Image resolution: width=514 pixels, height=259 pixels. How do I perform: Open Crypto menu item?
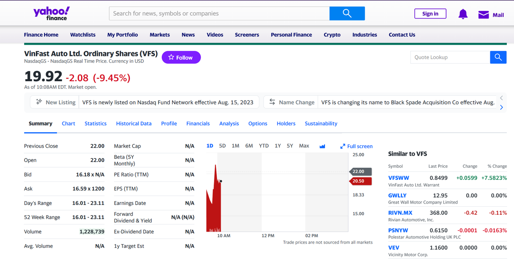click(x=332, y=35)
